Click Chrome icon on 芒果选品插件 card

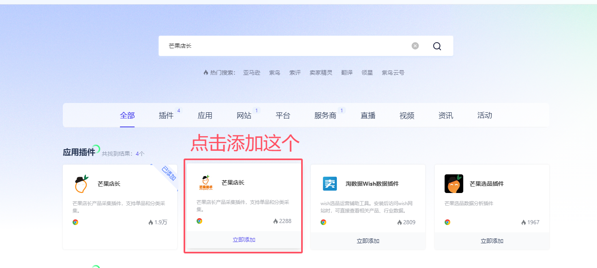(x=447, y=222)
